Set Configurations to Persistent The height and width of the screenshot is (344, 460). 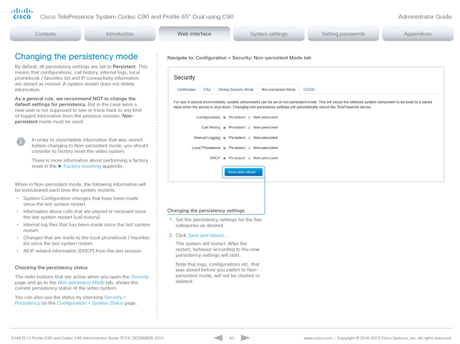click(x=224, y=118)
